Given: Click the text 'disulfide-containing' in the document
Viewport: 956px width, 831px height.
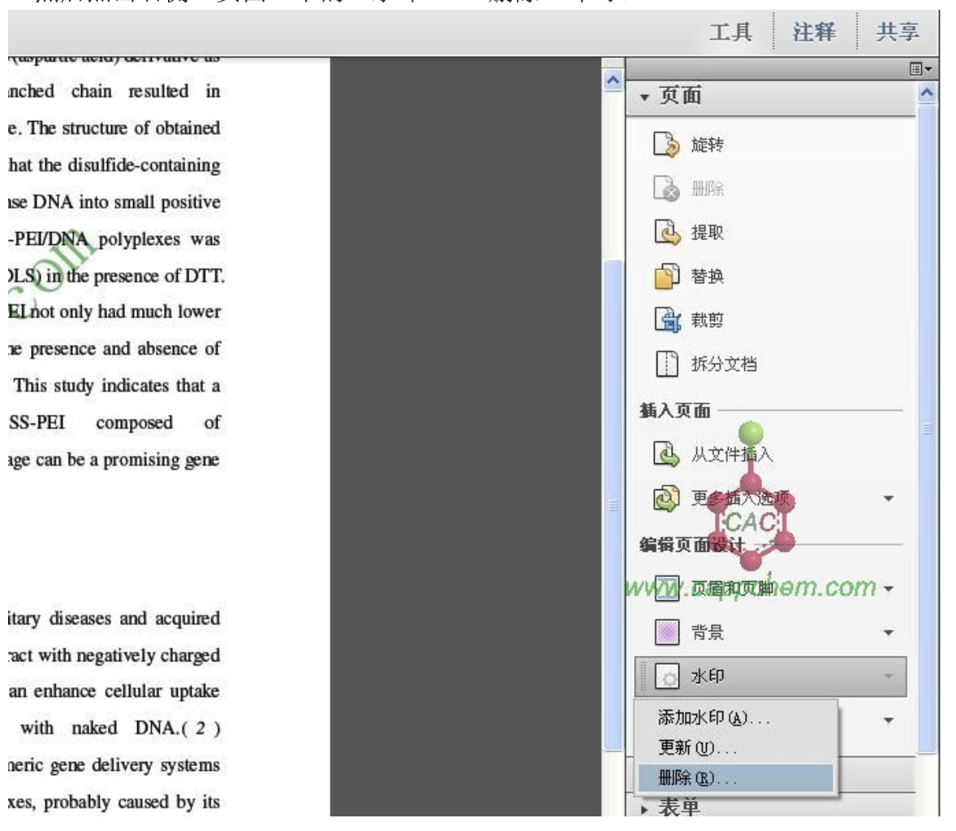Looking at the screenshot, I should 144,165.
